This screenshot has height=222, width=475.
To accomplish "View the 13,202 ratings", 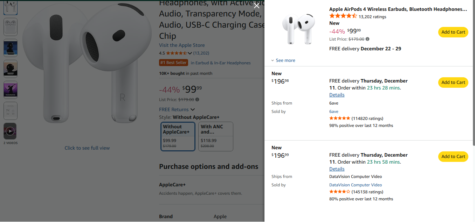I will (372, 16).
